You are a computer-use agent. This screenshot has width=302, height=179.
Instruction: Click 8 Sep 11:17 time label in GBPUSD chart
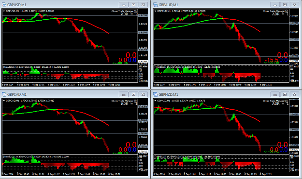pyautogui.click(x=54, y=84)
